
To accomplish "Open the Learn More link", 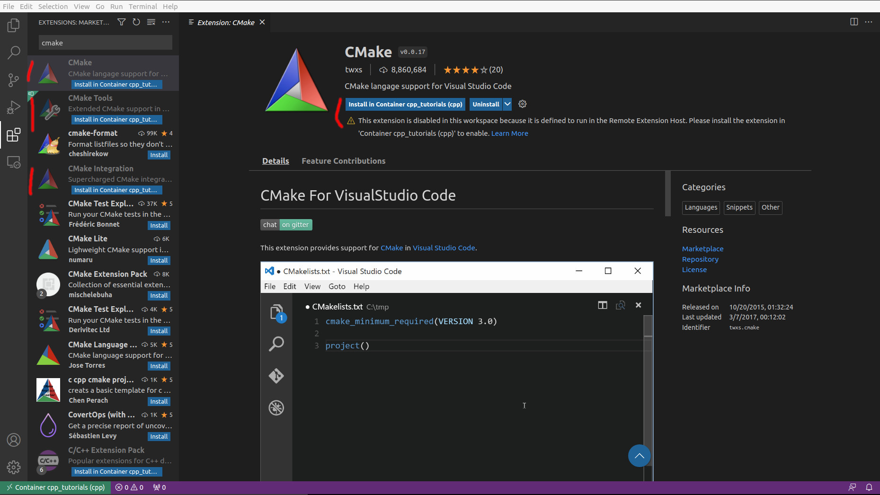I will (509, 133).
